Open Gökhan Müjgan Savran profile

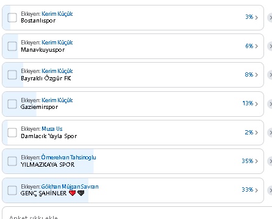(70, 187)
